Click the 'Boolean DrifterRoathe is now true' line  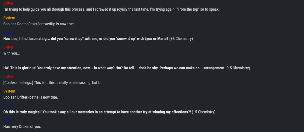31,98
